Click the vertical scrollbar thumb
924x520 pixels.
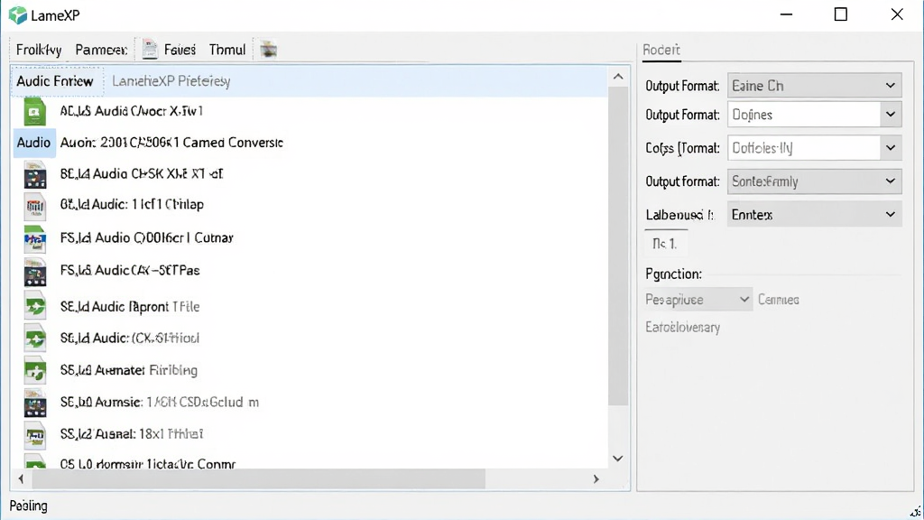point(618,246)
